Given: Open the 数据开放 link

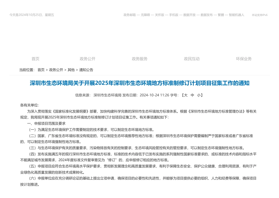Looking at the screenshot, I should (x=189, y=15).
